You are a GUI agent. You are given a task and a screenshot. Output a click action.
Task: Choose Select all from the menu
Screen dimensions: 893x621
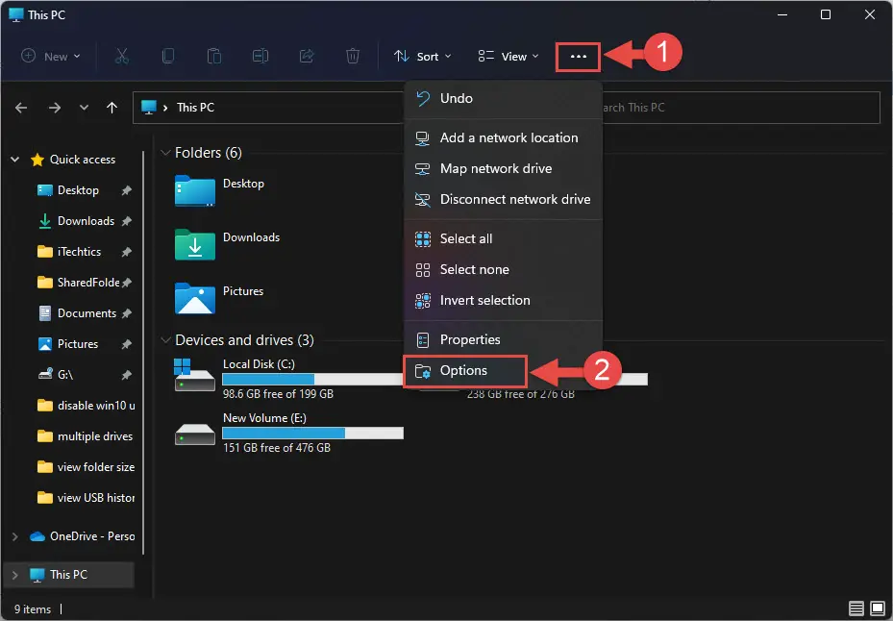click(x=504, y=238)
